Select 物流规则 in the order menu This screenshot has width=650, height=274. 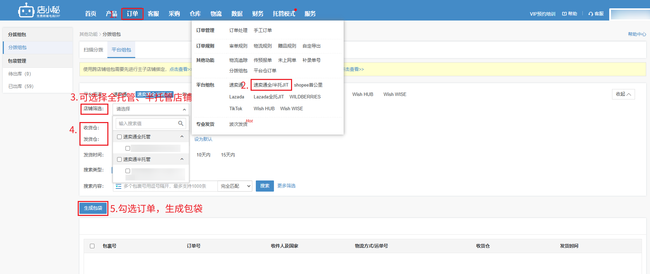[263, 46]
